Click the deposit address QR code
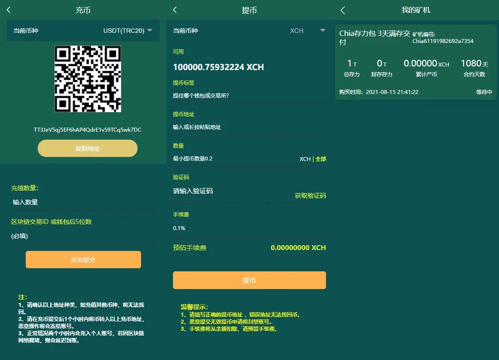499x360 pixels. tap(87, 78)
